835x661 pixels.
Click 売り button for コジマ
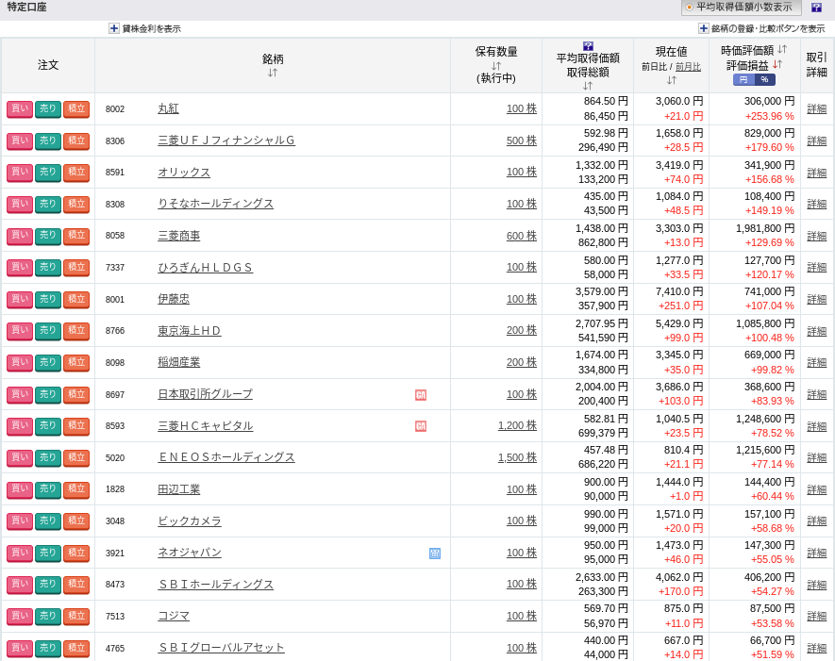point(48,617)
